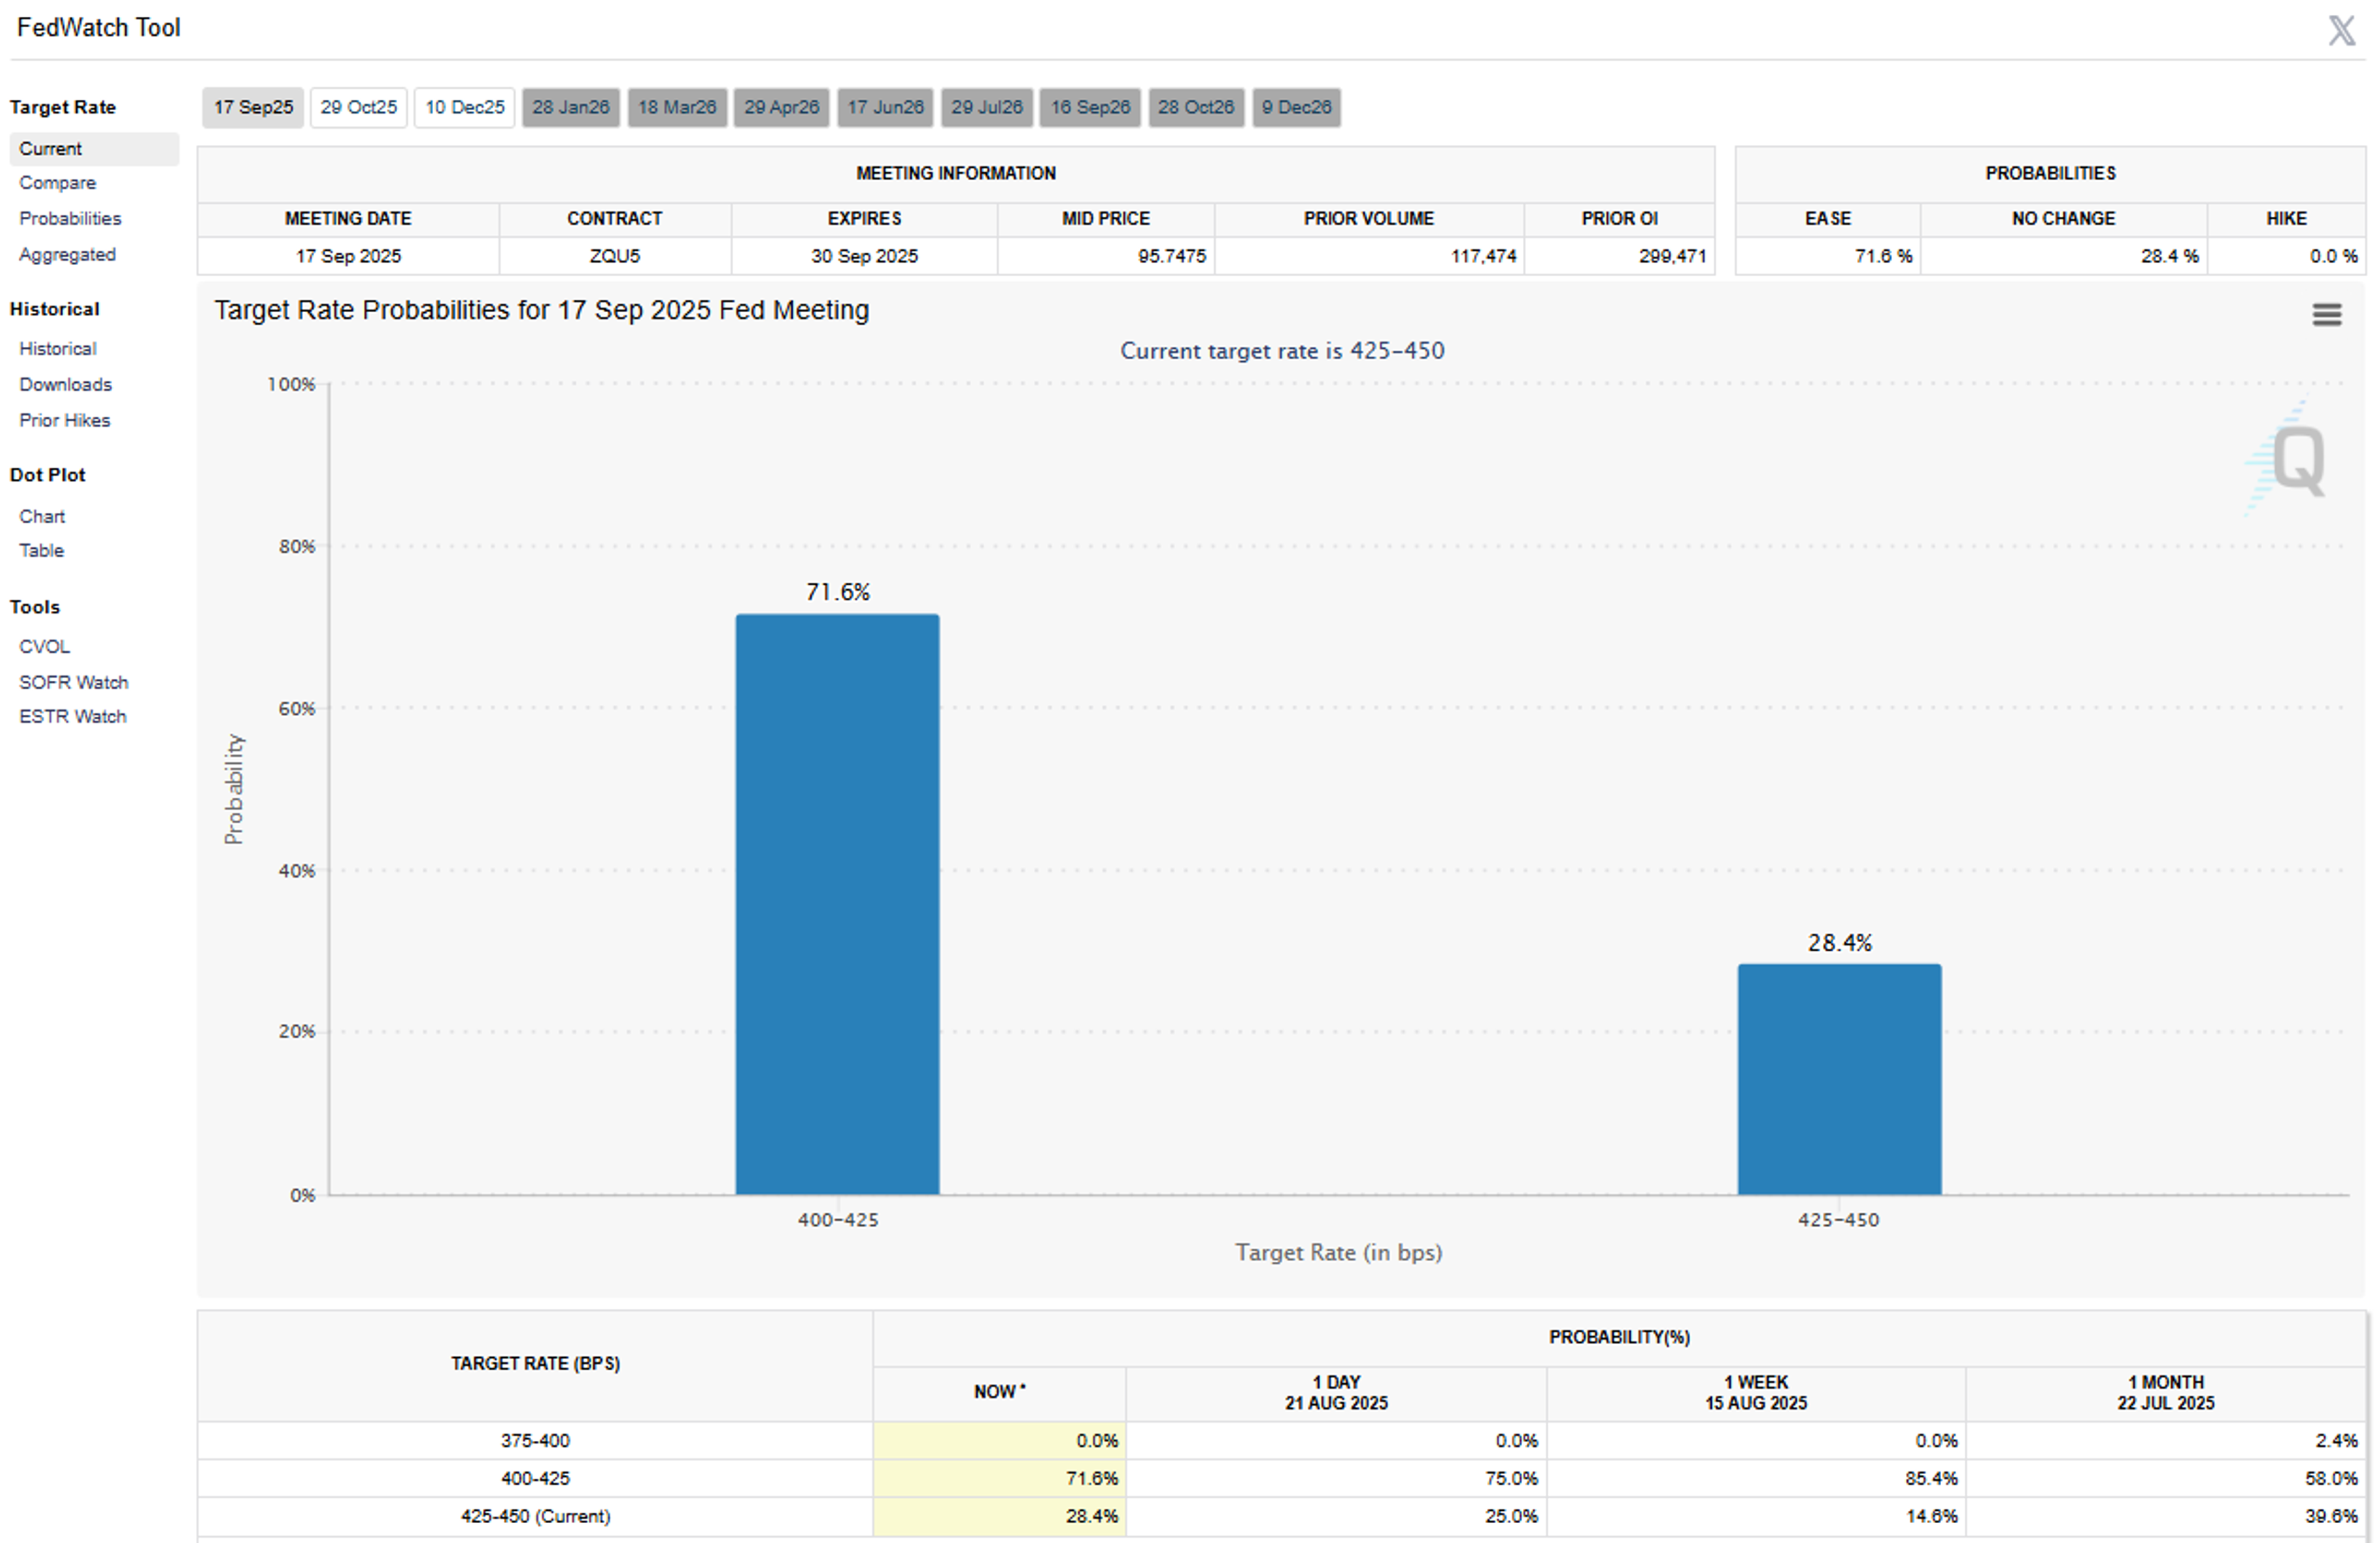Viewport: 2380px width, 1543px height.
Task: Open the chart hamburger menu icon
Action: (x=2326, y=315)
